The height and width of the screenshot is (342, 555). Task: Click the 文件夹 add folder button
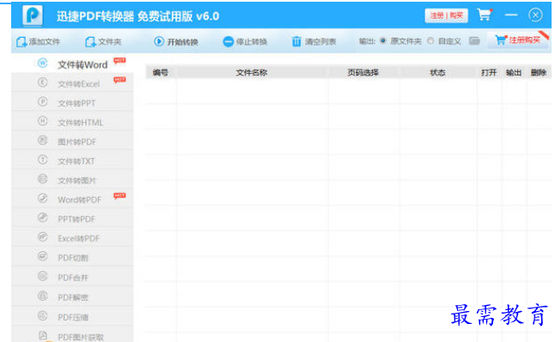pos(103,42)
